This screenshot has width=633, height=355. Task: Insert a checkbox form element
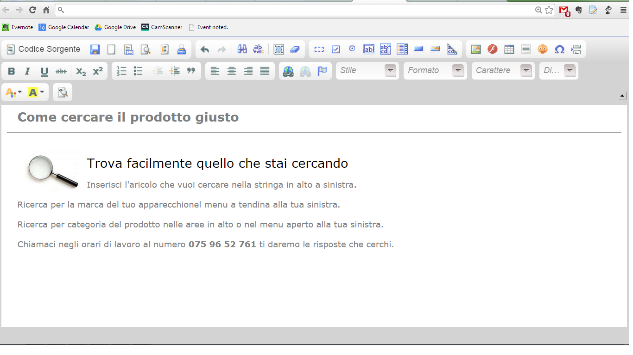click(335, 49)
